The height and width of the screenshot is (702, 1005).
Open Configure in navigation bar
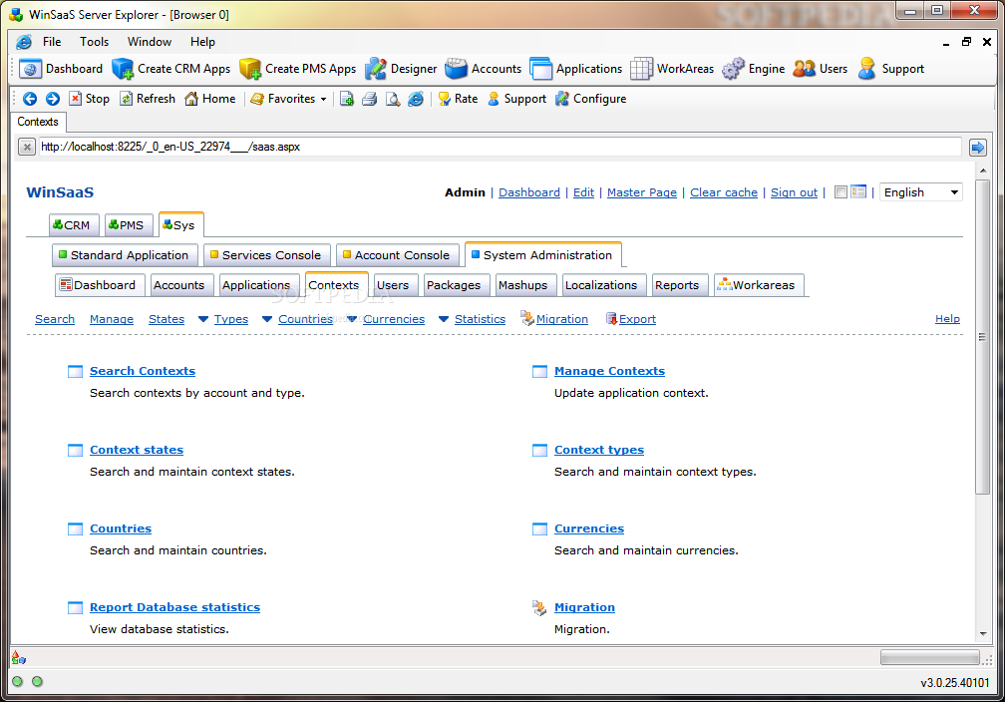590,99
